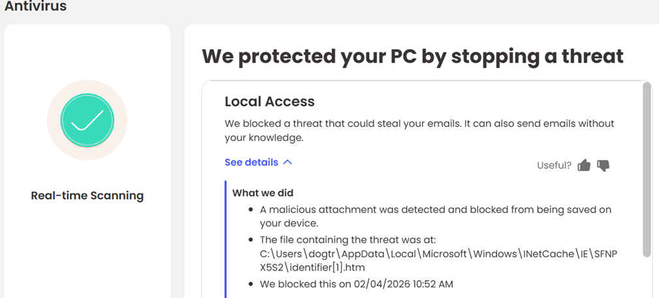Click the See details link
The image size is (659, 298).
(251, 162)
